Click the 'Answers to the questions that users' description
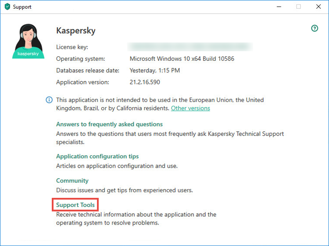The width and height of the screenshot is (329, 246). click(x=170, y=138)
